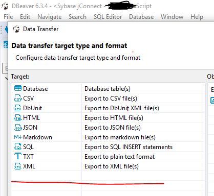This screenshot has height=196, width=214.
Task: Click the JSON file icon
Action: point(18,127)
